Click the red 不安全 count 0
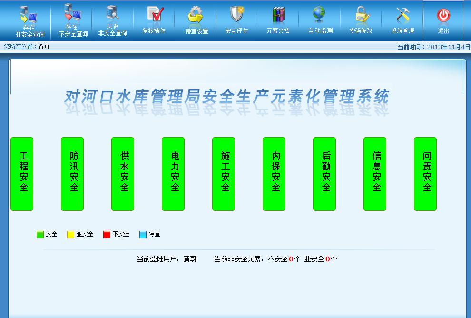Viewport: 471px width, 318px height. (x=291, y=259)
